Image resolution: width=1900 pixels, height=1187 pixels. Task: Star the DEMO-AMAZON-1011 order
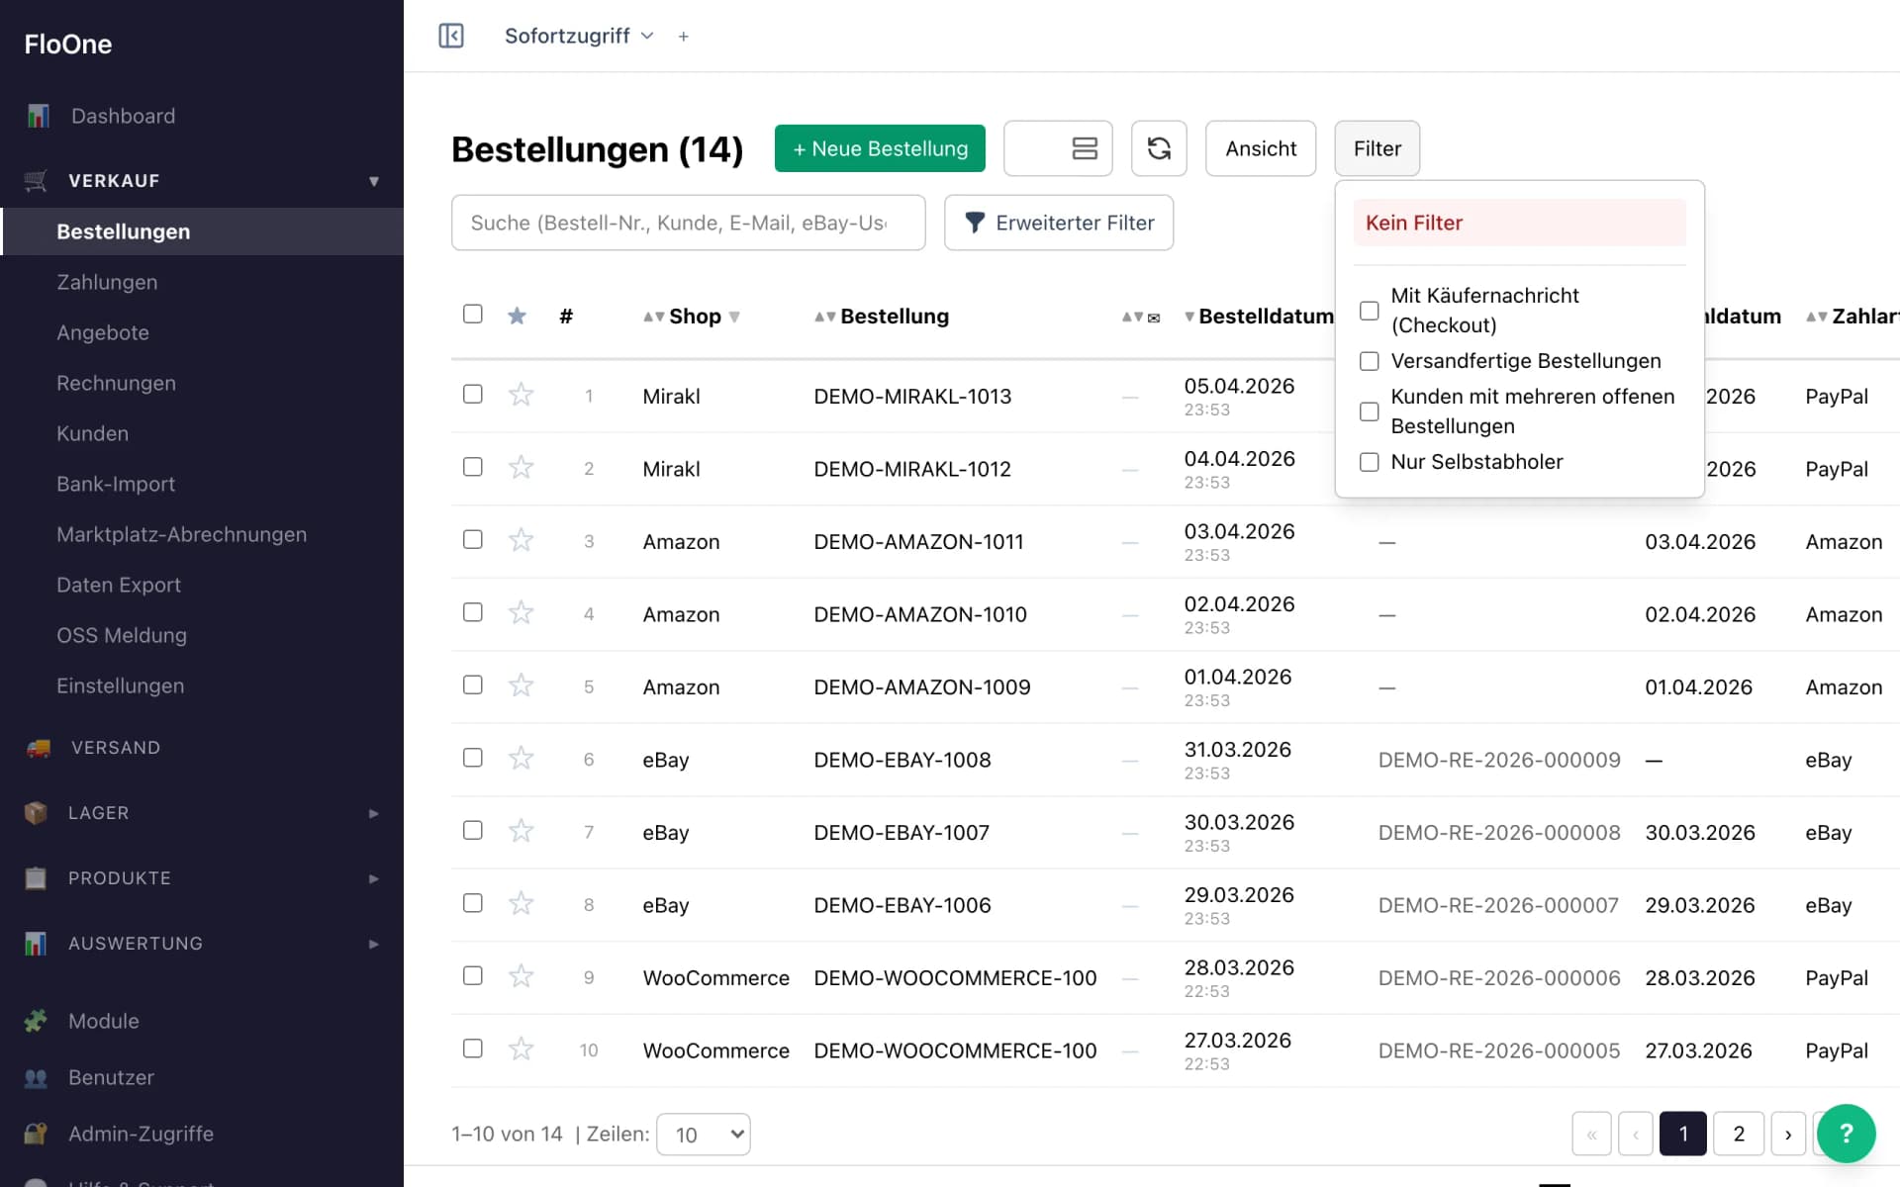click(521, 540)
